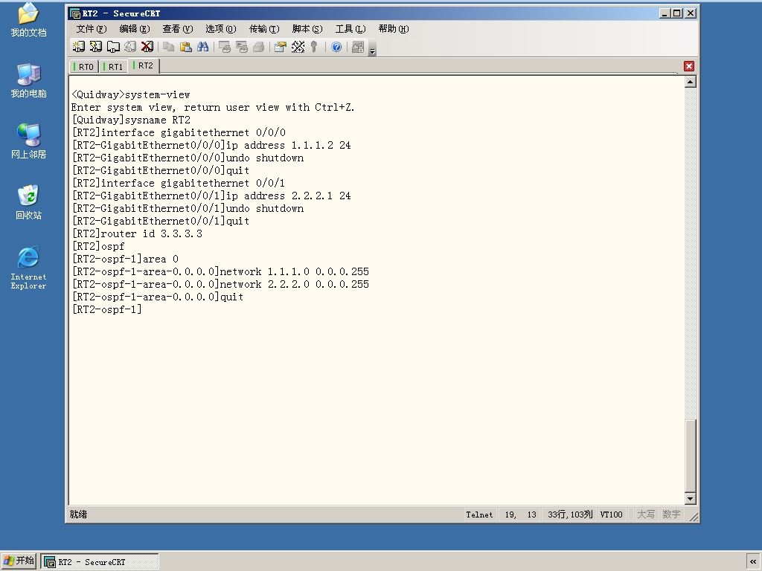
Task: Click the 'ip address 2.2.2.1 24' line
Action: click(x=211, y=196)
